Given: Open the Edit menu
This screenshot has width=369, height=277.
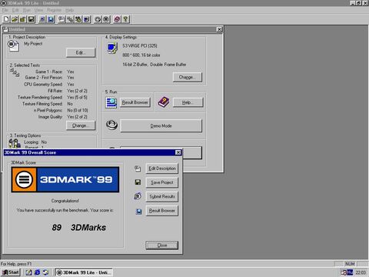Looking at the screenshot, I should (x=15, y=10).
